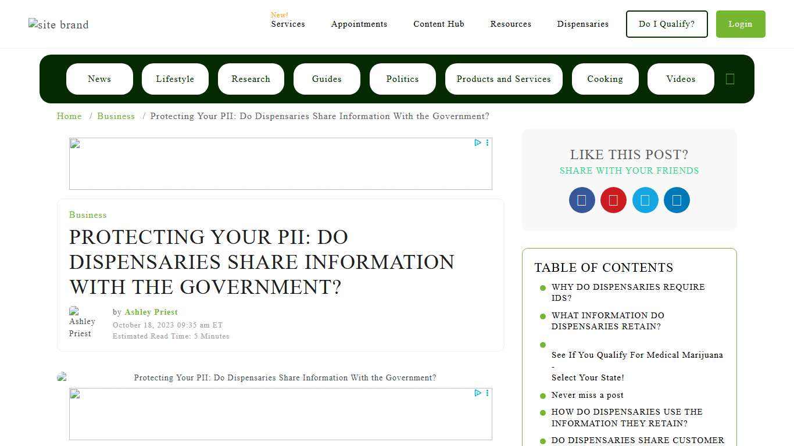Open the Content Hub menu
The image size is (794, 446).
pyautogui.click(x=438, y=24)
